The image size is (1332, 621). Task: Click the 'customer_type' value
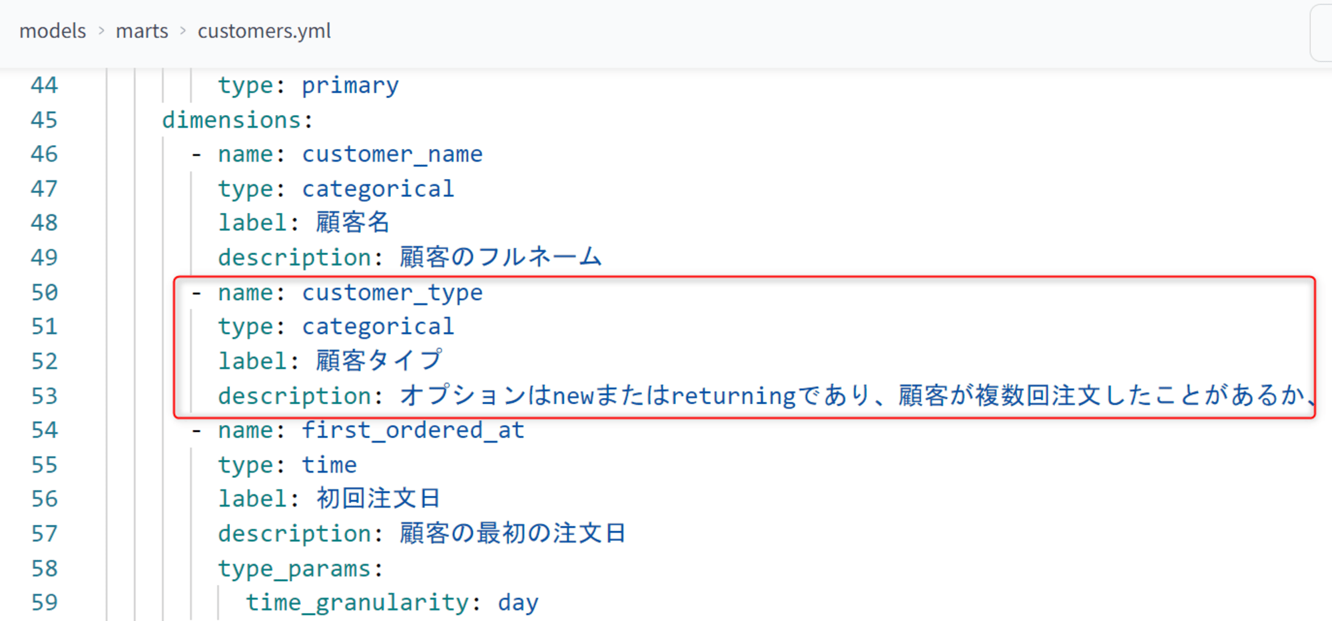392,294
